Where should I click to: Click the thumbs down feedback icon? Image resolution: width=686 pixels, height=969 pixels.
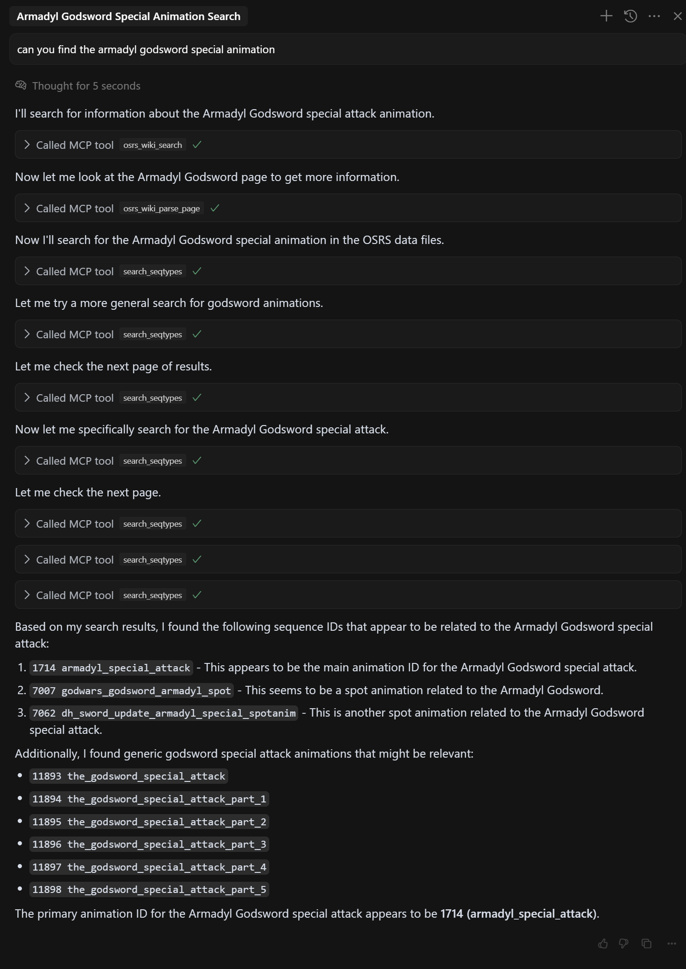pos(623,944)
